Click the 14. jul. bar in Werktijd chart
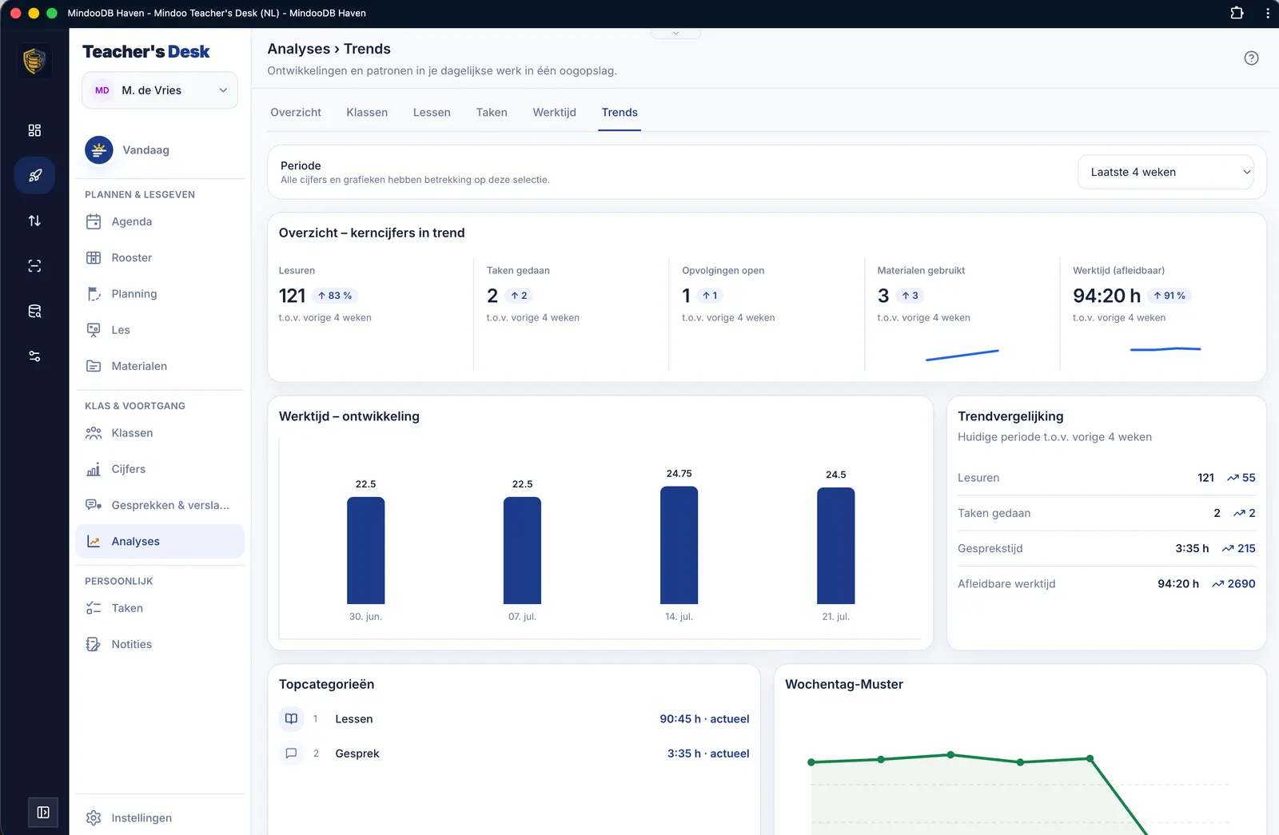 point(679,545)
